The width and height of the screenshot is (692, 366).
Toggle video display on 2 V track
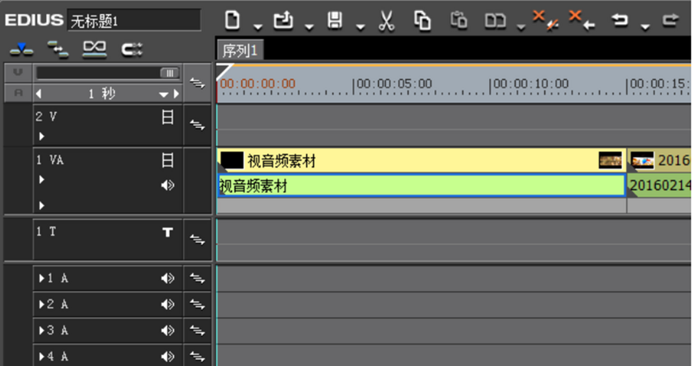167,118
